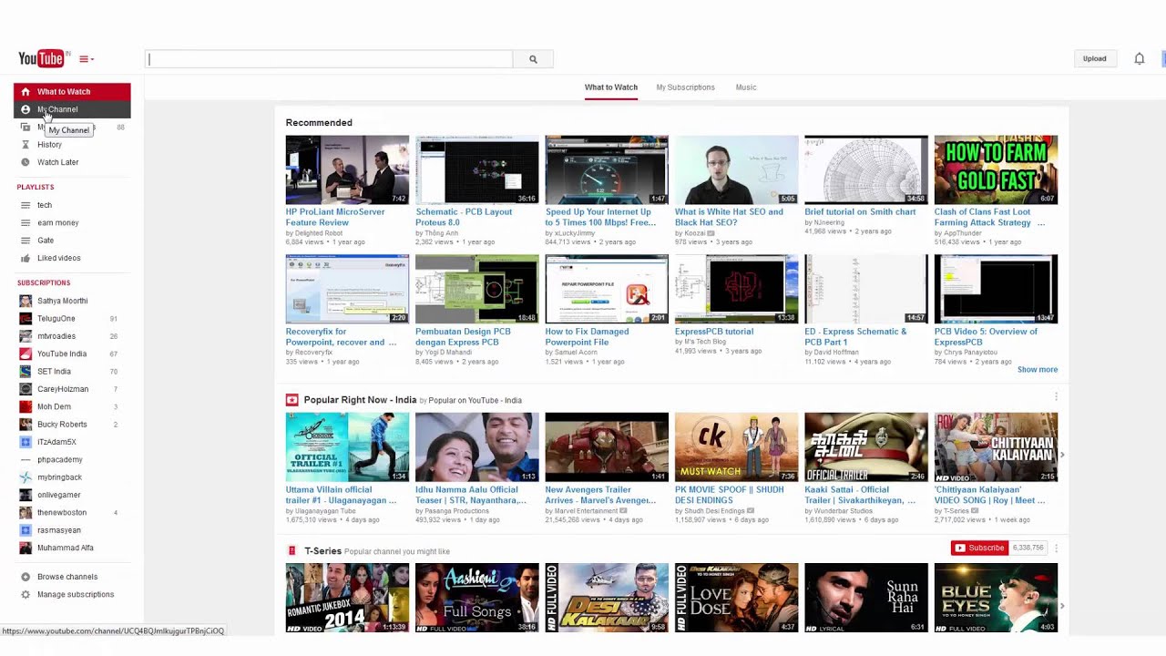Open HP ProLiant MicroServer video thumbnail
1166x656 pixels.
click(347, 169)
